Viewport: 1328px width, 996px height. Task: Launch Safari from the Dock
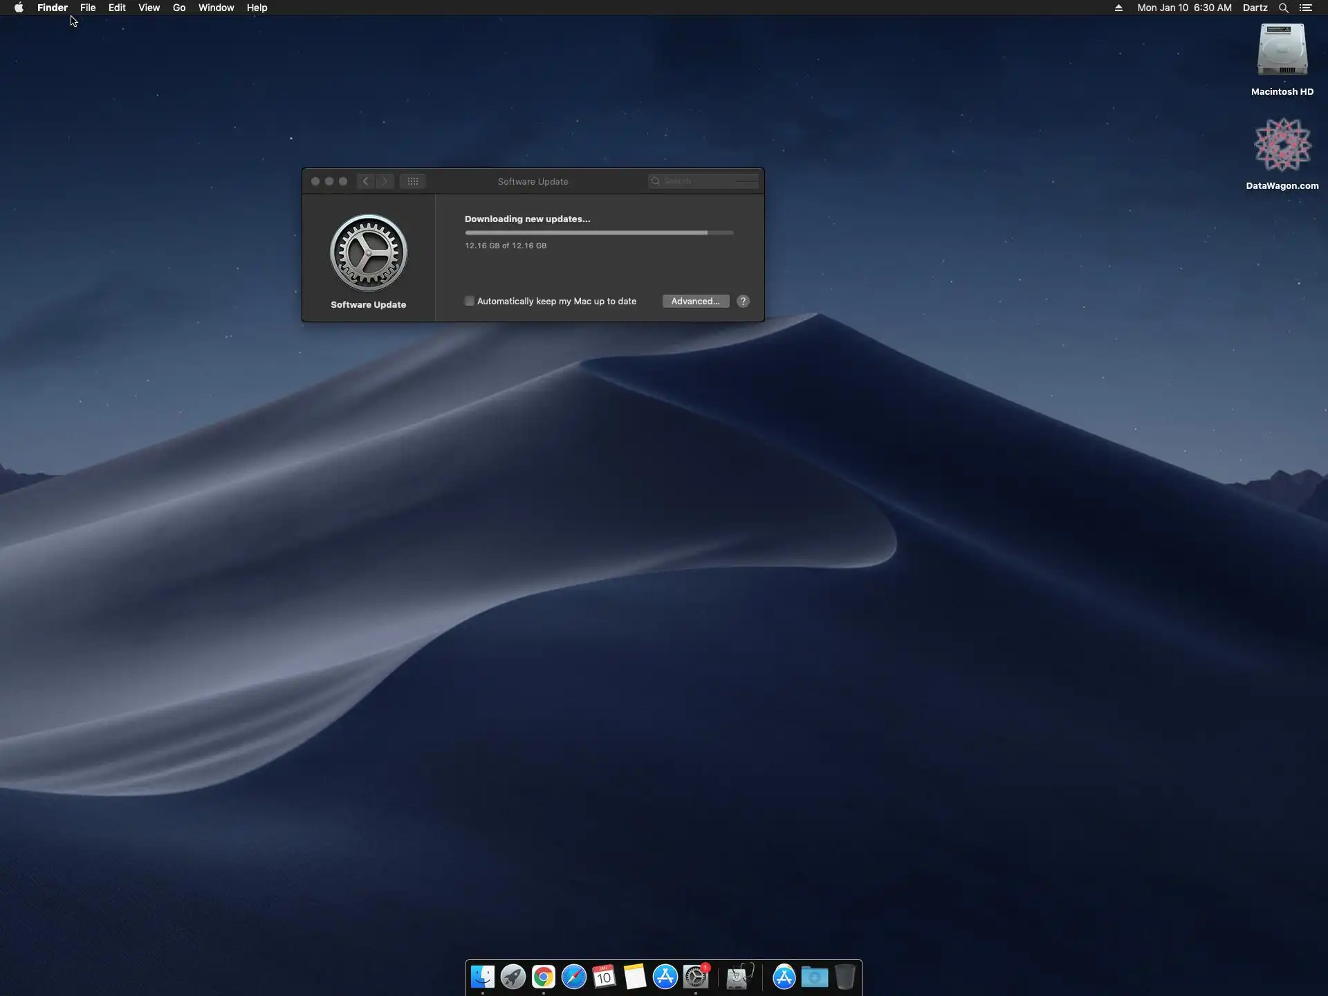[574, 977]
